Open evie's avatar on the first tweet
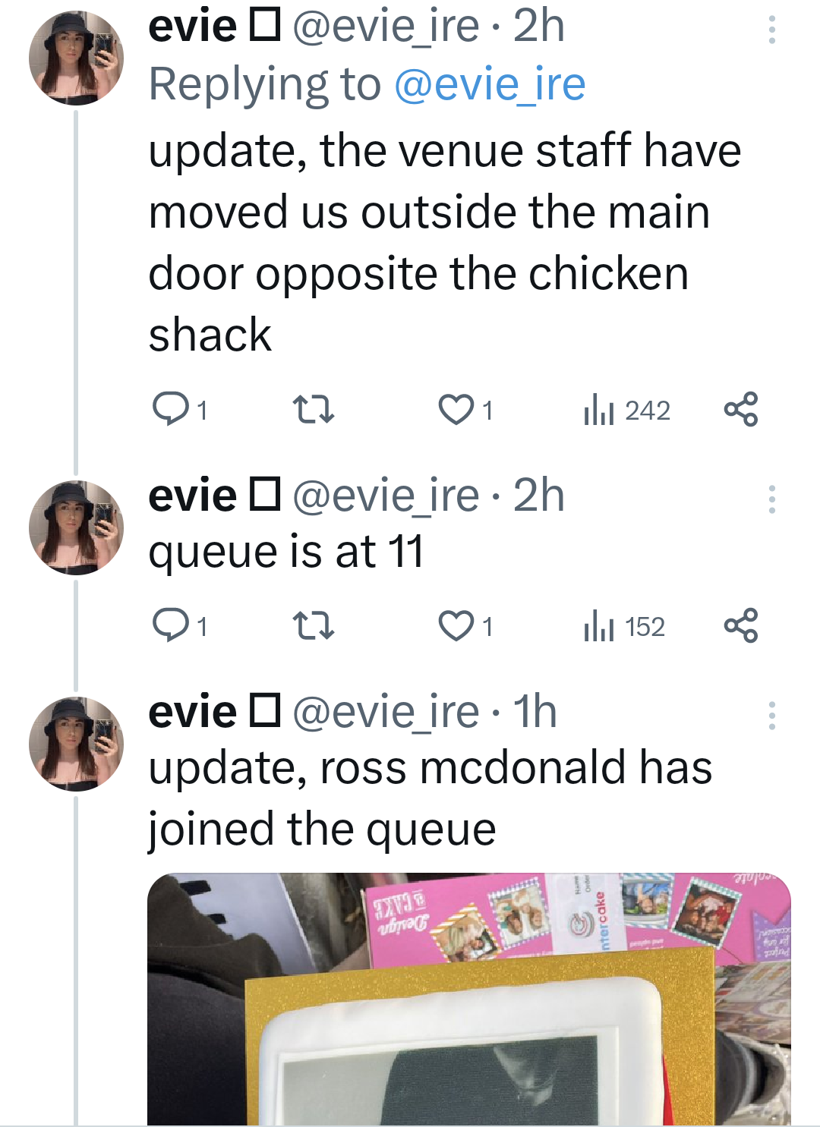The image size is (820, 1127). 76,58
